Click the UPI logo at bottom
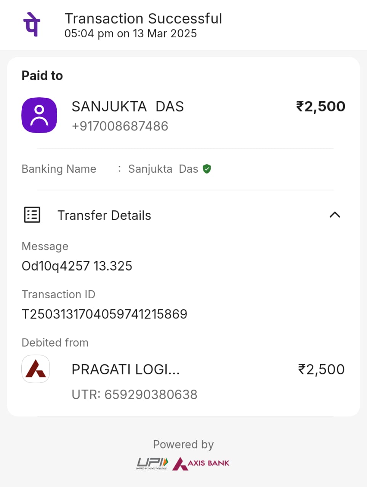Screen dimensions: 367x487 [x=152, y=463]
